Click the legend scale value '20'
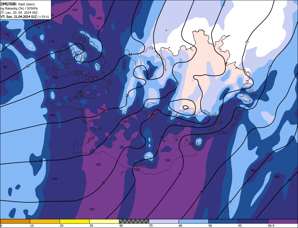 tap(62, 226)
